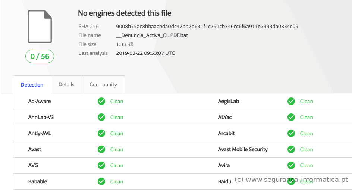Click green checkmark icon for Arcabit
The width and height of the screenshot is (352, 190).
click(x=291, y=133)
